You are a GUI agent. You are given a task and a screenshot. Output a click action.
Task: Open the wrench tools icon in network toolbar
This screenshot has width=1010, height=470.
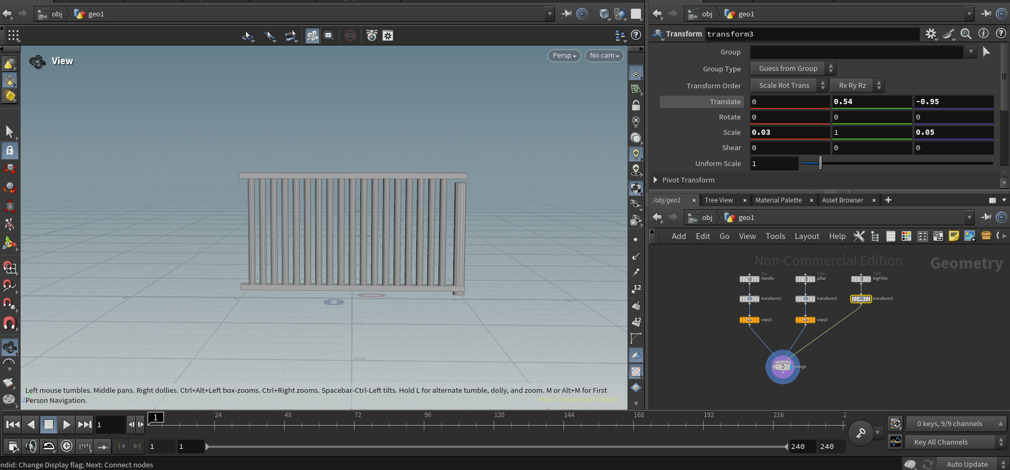(859, 236)
